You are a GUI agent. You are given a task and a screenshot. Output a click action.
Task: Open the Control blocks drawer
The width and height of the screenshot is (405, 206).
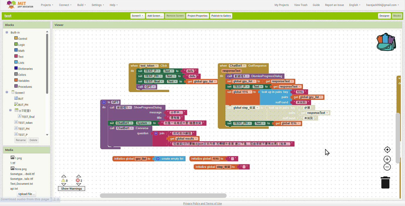point(22,38)
